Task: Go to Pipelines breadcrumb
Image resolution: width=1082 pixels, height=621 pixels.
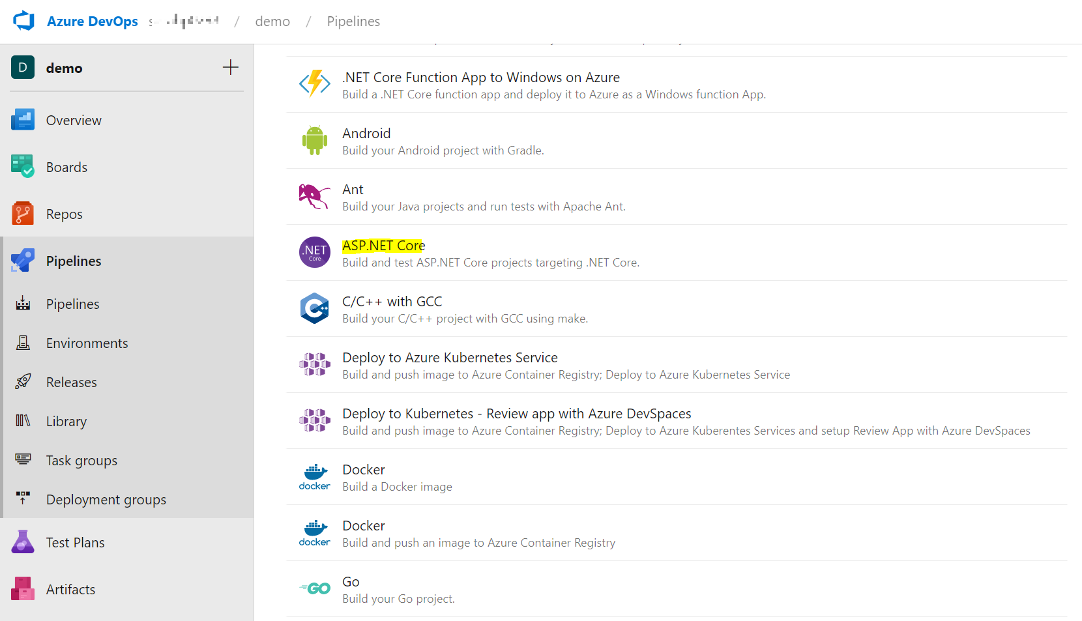Action: (353, 22)
